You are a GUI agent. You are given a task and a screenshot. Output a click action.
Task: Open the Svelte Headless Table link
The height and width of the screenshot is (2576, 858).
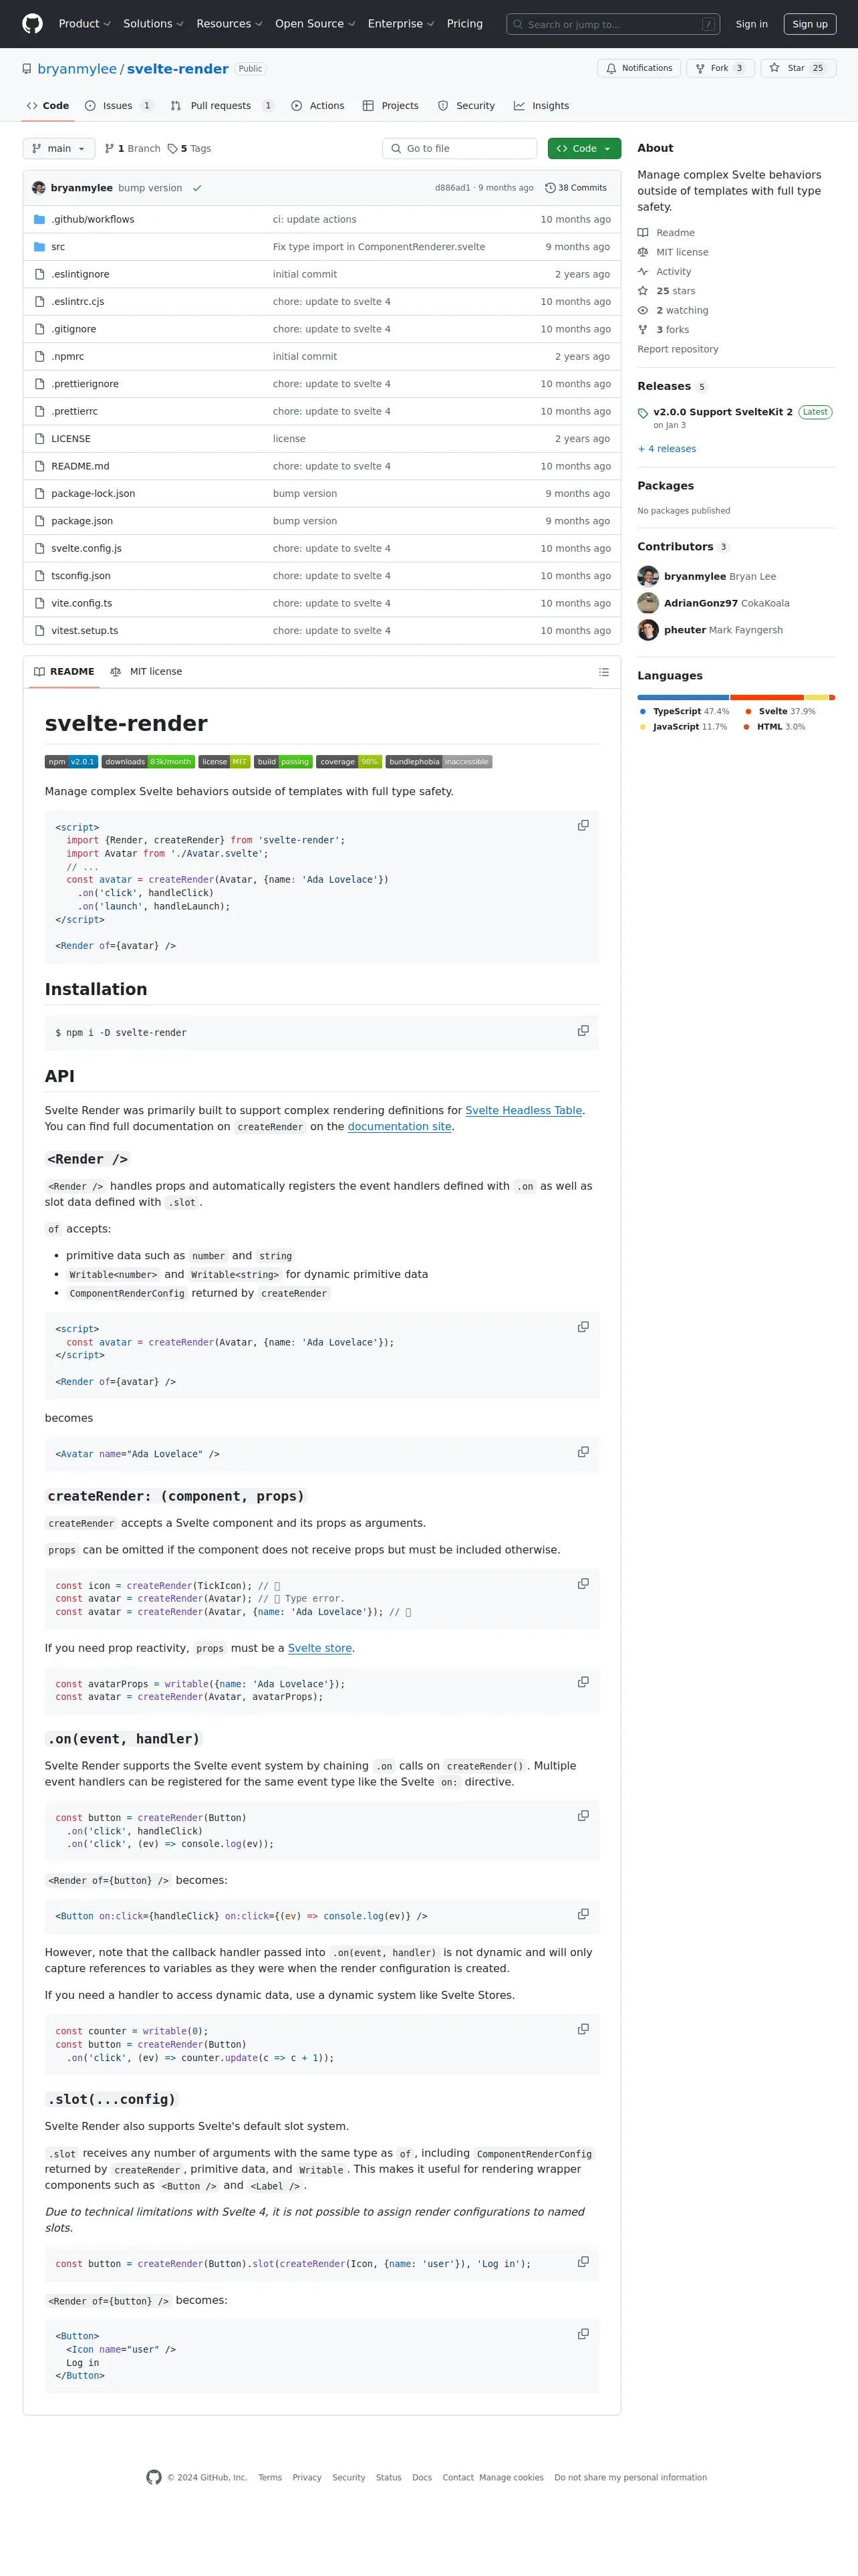coord(523,1111)
